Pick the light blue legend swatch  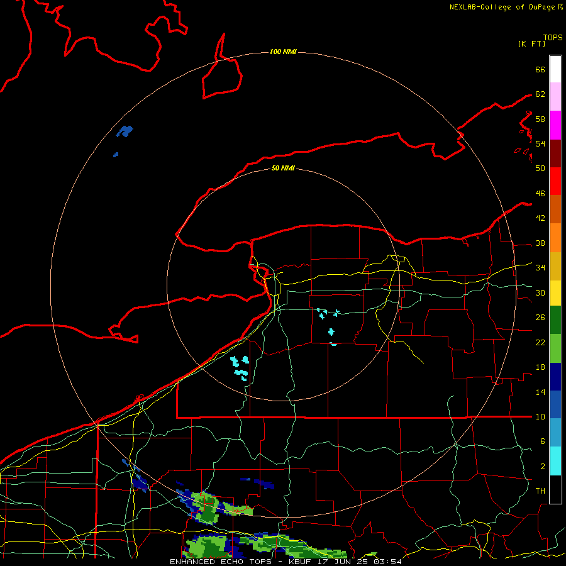[555, 433]
